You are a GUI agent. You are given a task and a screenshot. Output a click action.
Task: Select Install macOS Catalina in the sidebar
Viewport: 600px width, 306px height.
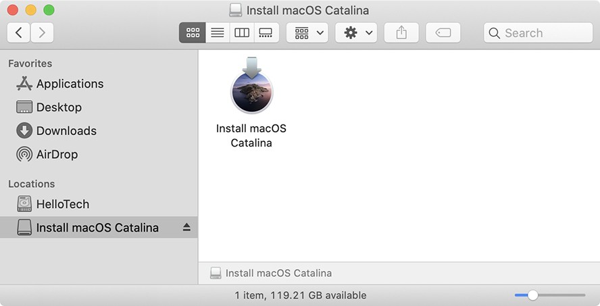99,228
